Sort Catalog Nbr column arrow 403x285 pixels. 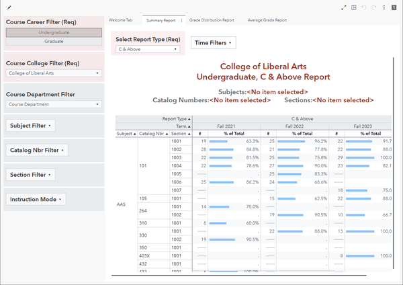[x=167, y=134]
